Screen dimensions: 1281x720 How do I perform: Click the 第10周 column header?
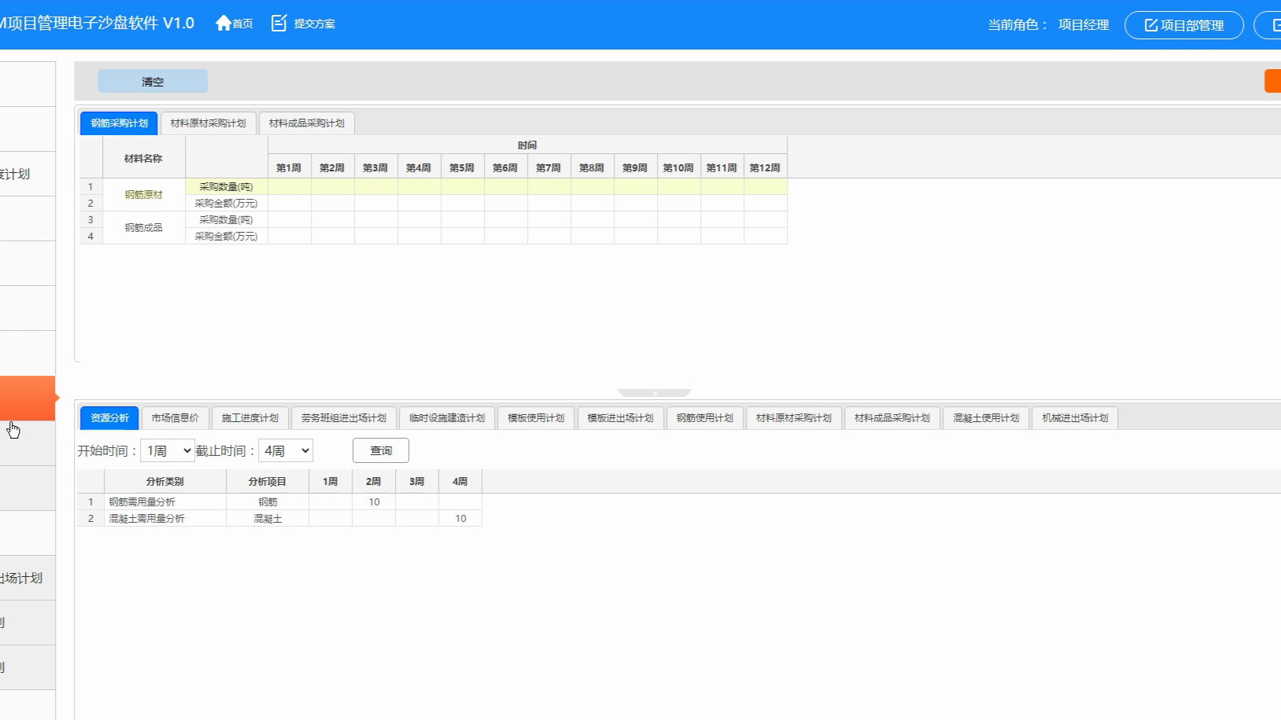tap(679, 167)
